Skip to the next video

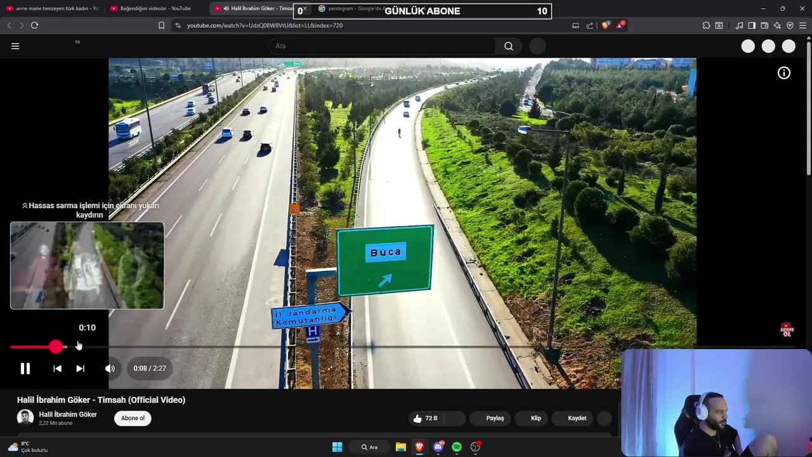[80, 368]
